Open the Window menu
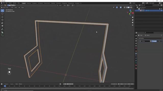This screenshot has height=91, width=163. 15,3
